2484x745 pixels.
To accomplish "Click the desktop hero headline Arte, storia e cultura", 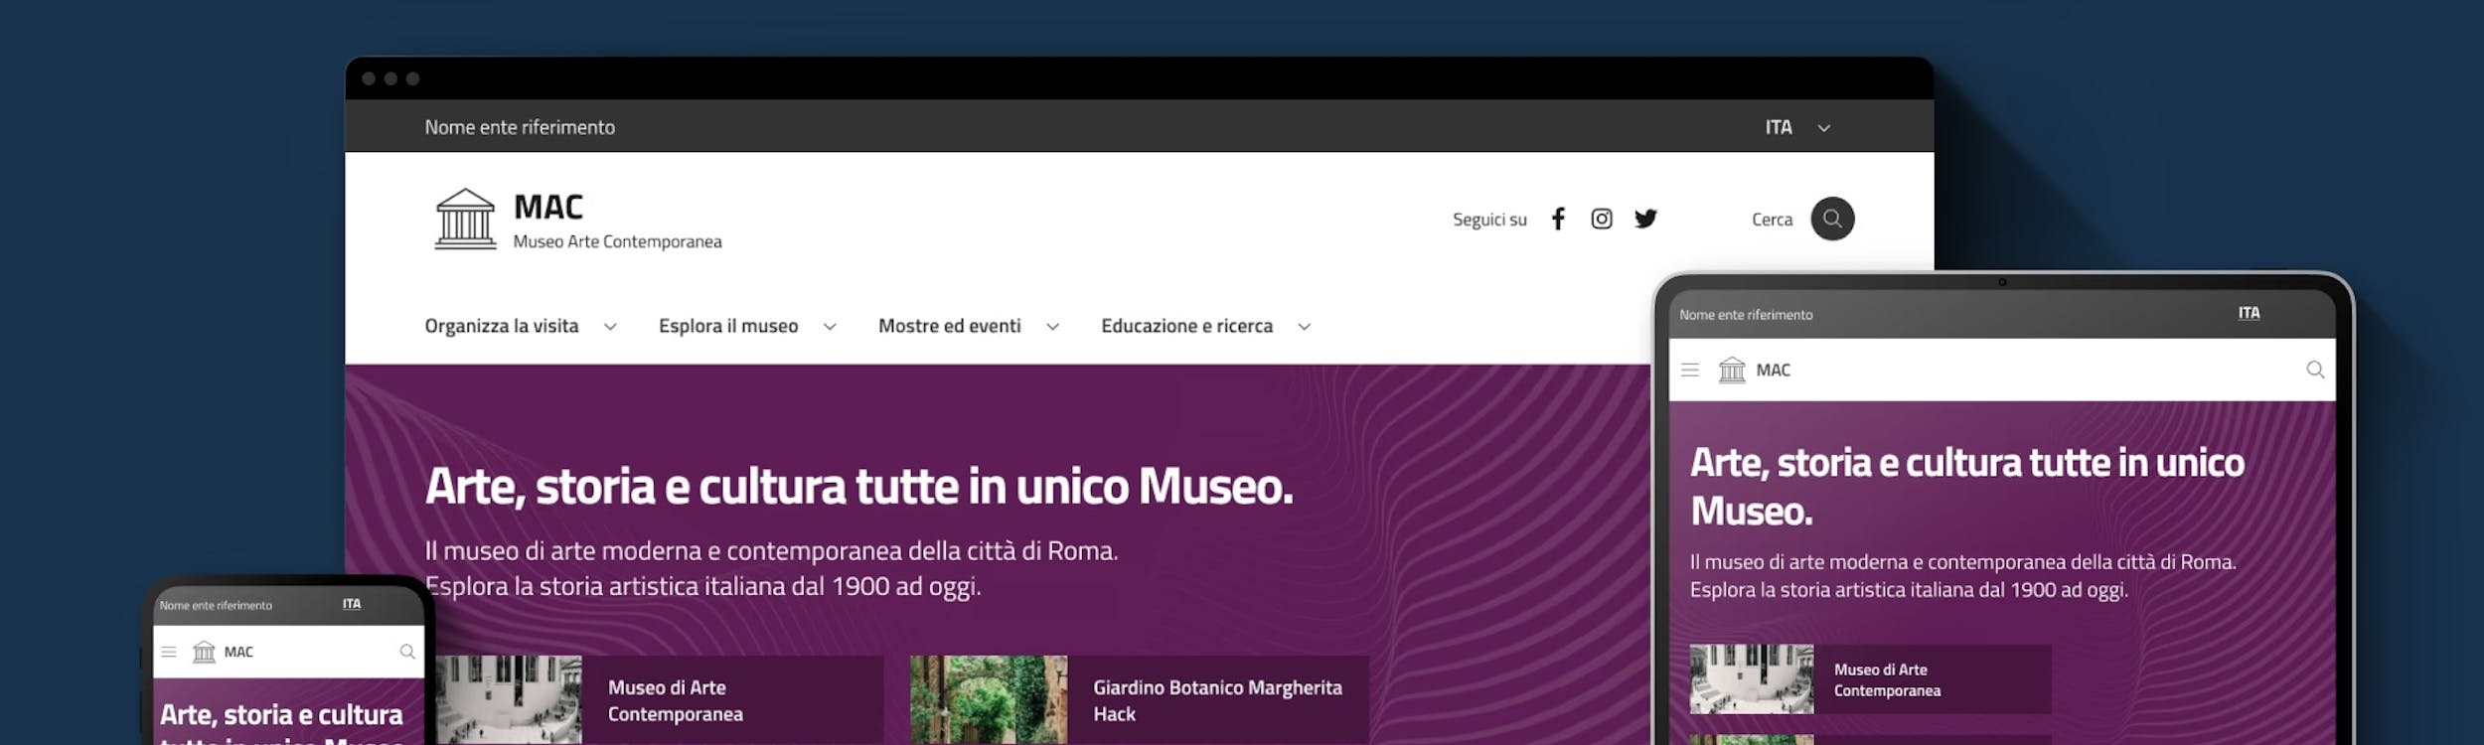I will [859, 487].
